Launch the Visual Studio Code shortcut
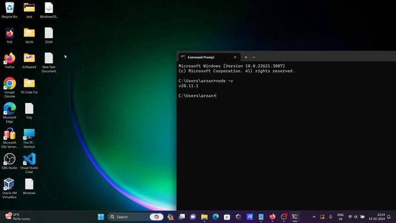The width and height of the screenshot is (396, 223). 29,163
